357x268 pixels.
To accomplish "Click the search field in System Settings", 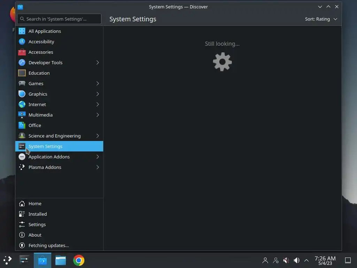I will click(59, 19).
